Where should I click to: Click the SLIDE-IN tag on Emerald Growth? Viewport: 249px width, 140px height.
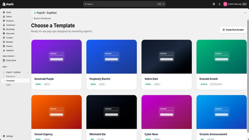click(204, 84)
